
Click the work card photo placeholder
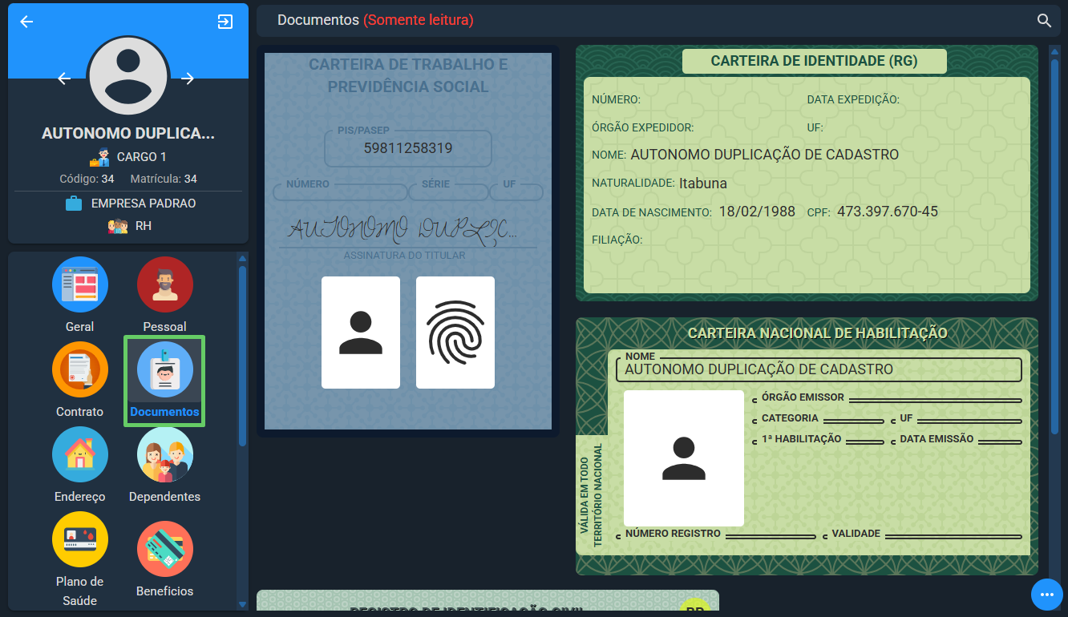[361, 333]
